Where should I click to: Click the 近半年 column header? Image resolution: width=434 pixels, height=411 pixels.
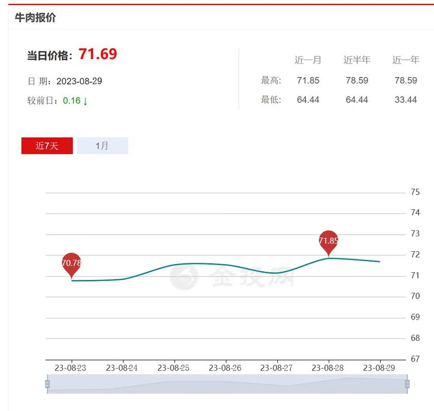click(x=357, y=60)
